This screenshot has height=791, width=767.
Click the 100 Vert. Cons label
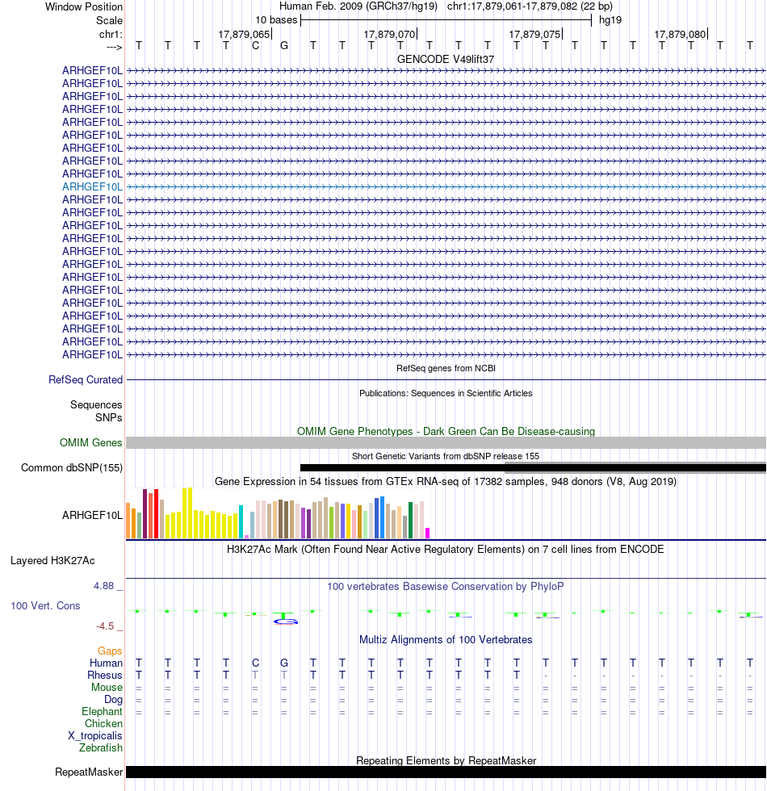pos(45,606)
